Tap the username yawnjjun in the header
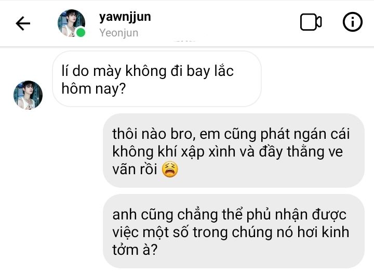Image resolution: width=374 pixels, height=273 pixels. 125,17
